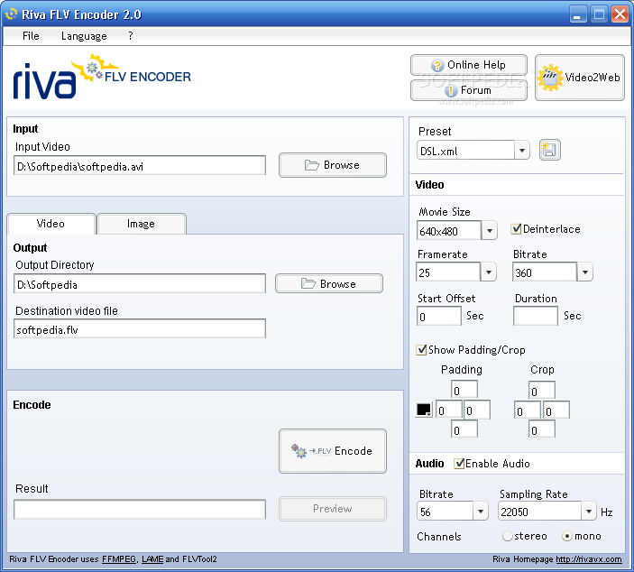Click the right Padding value field
This screenshot has width=634, height=572.
tap(477, 410)
